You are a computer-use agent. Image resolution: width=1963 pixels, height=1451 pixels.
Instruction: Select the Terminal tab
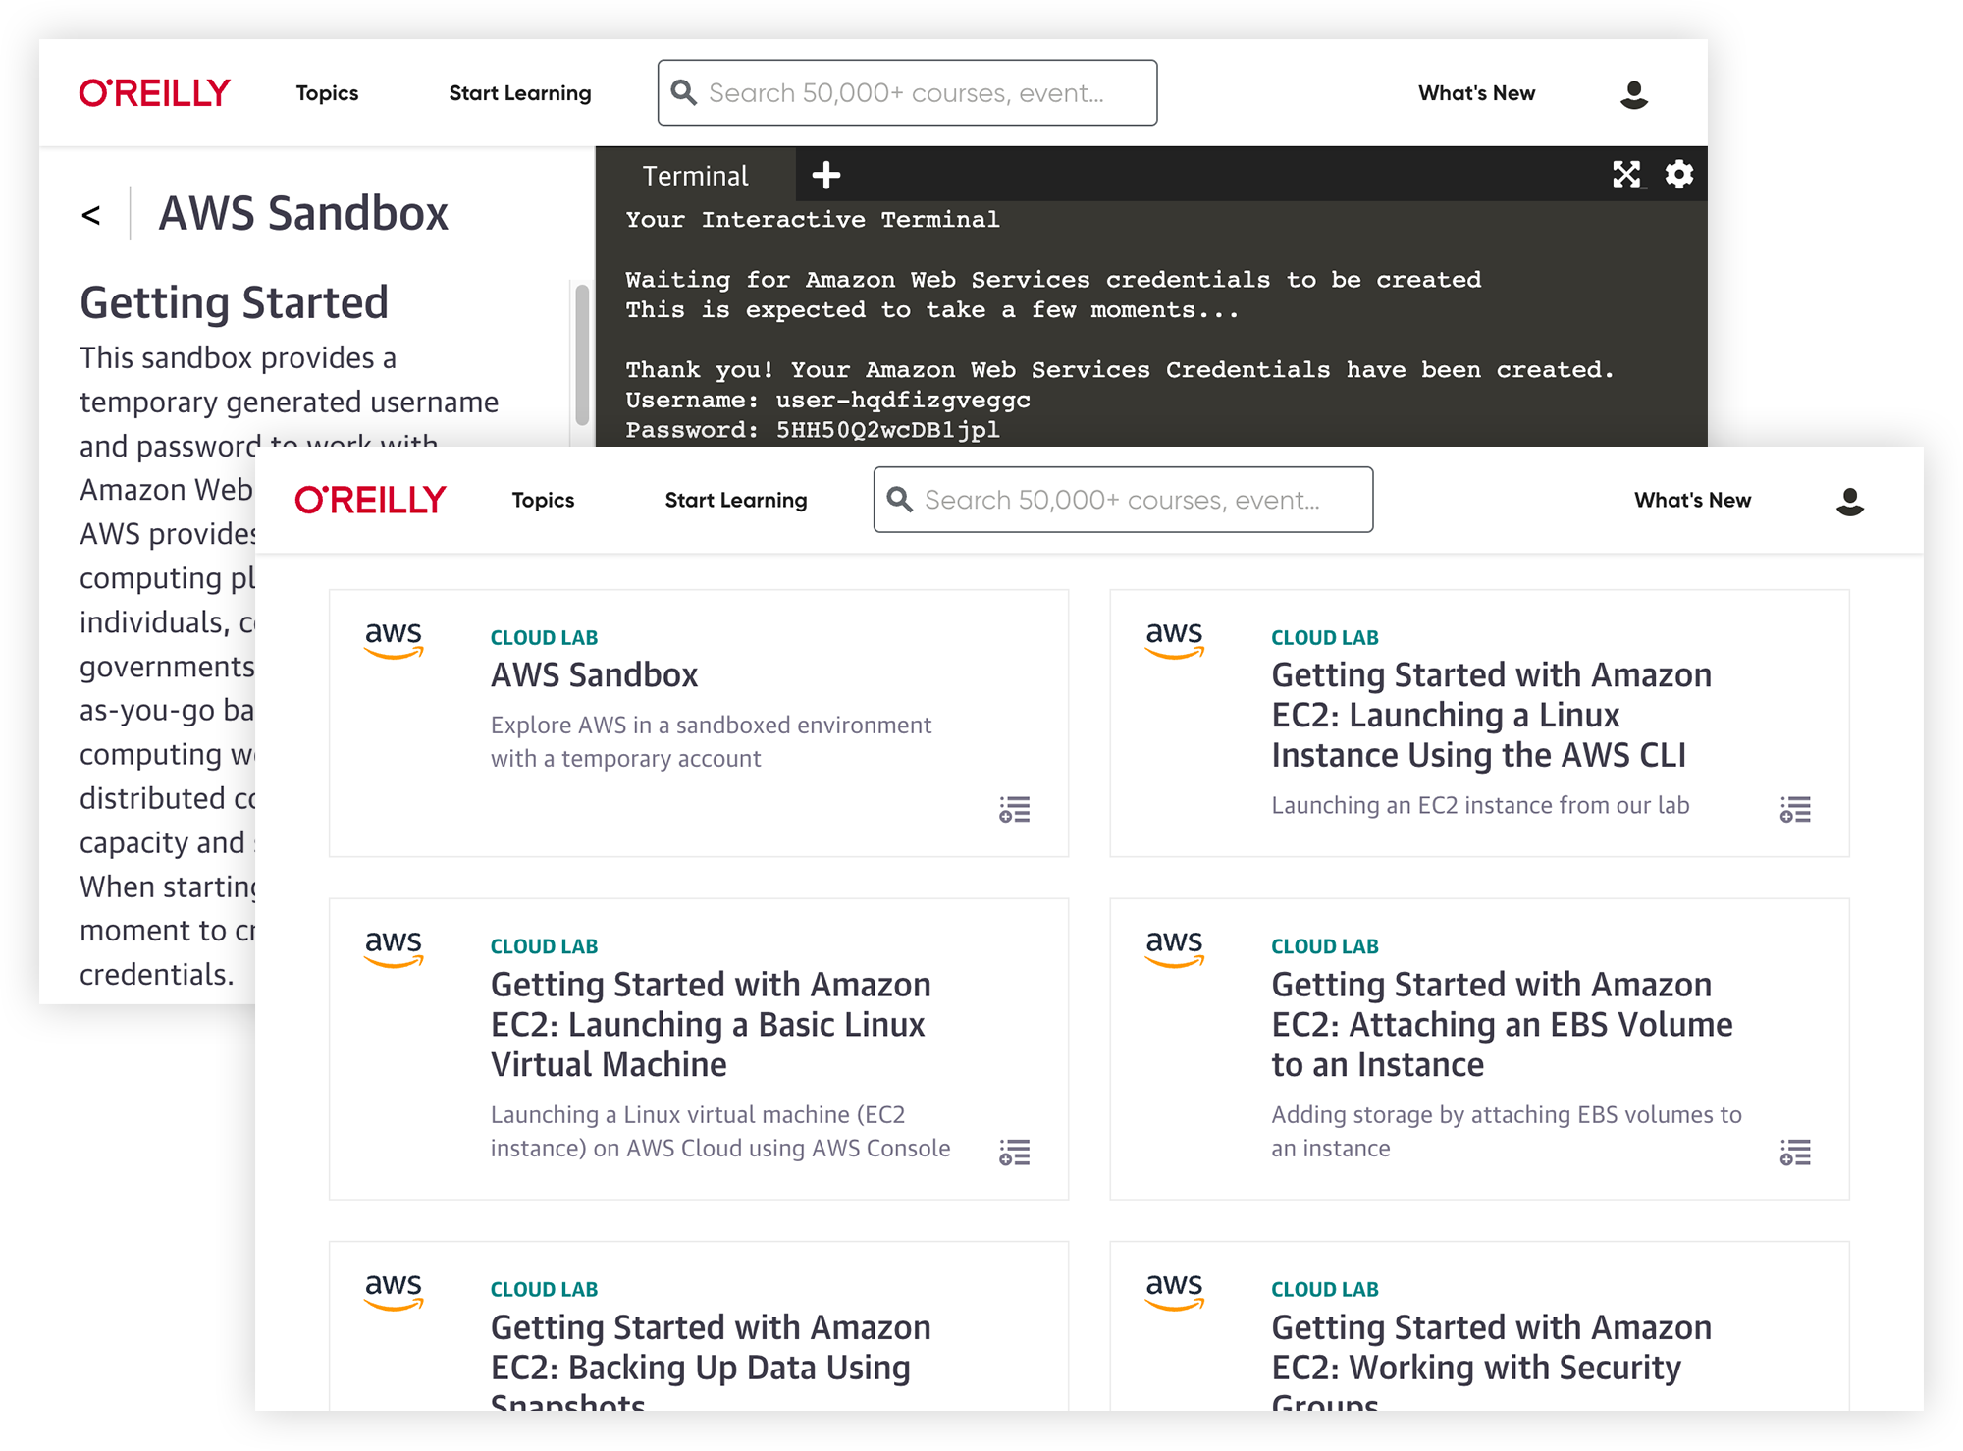[695, 175]
